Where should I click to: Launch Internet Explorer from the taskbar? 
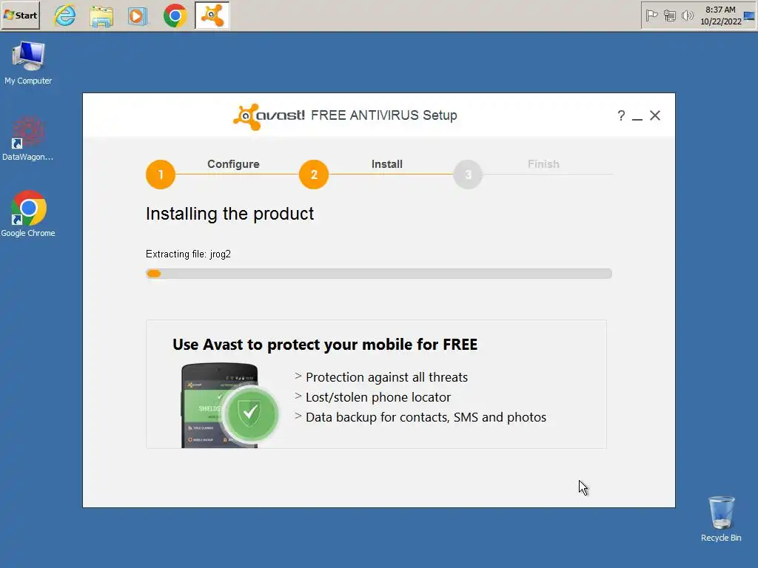pos(65,16)
